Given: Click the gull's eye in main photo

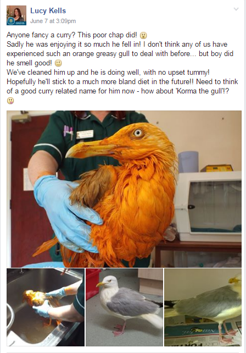Looking at the screenshot, I should [x=137, y=133].
